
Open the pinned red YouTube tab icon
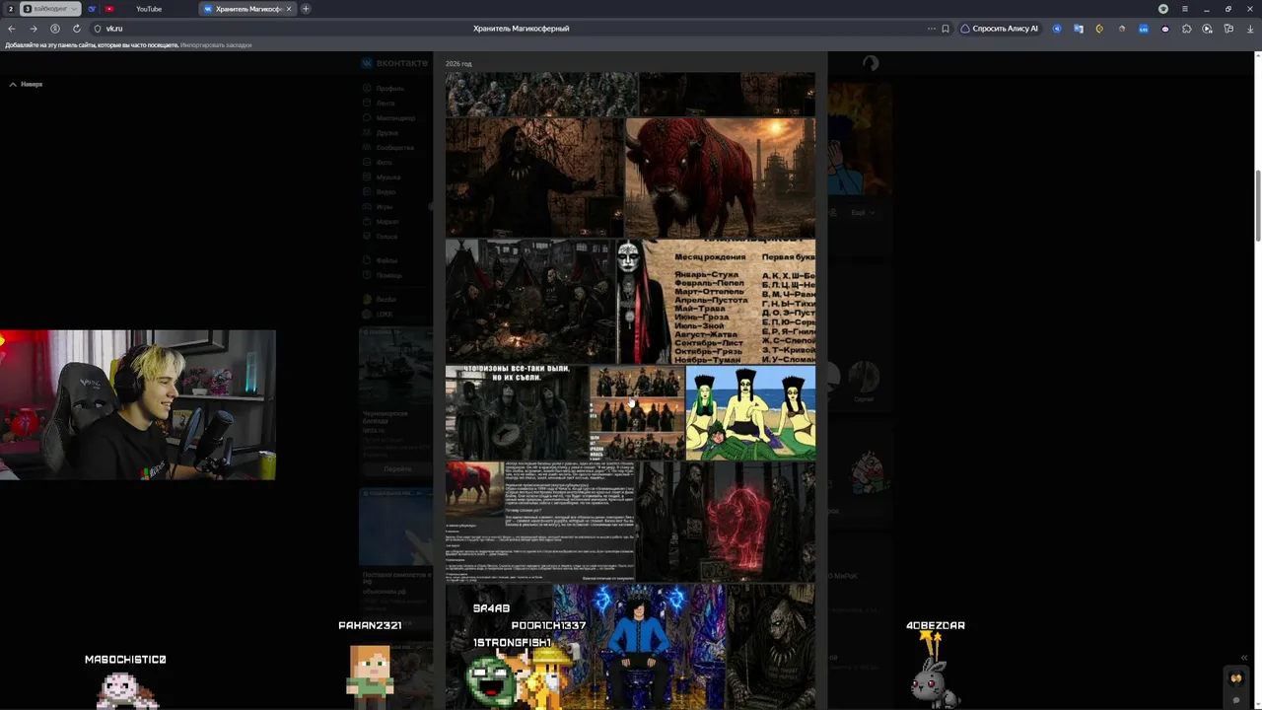click(x=108, y=9)
